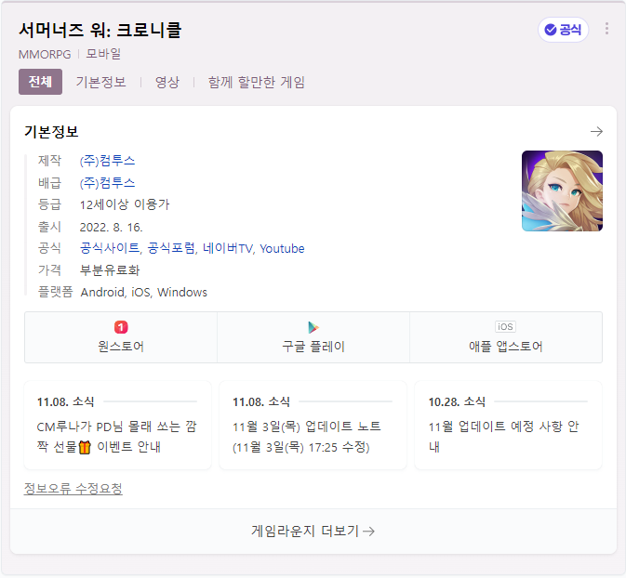Viewport: 626px width, 578px height.
Task: Click the 부분유료화 price text
Action: [110, 270]
